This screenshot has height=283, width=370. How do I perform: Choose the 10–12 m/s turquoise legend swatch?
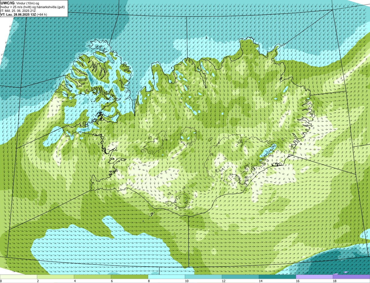coord(203,277)
